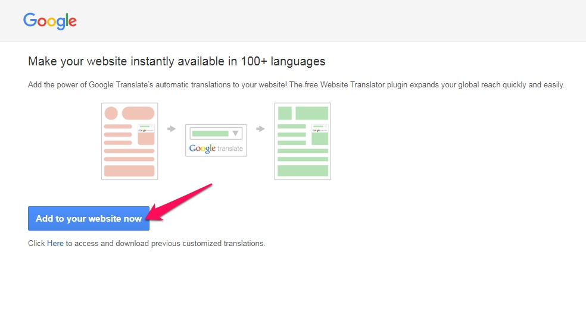Click the green translated webpage illustration
The image size is (586, 315).
(x=303, y=141)
